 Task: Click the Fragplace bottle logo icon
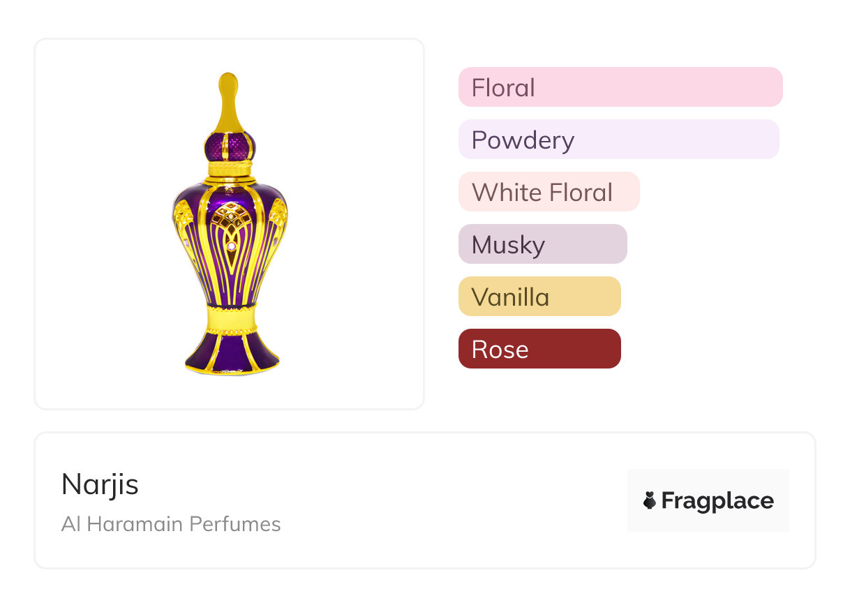(x=650, y=500)
